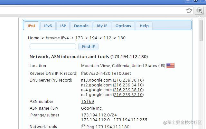The height and width of the screenshot is (129, 206).
Task: Open the Options tab
Action: (x=123, y=26)
